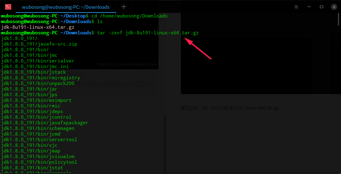Click the 'jdk1.8.0_191/bin/serialver' line

pos(38,61)
